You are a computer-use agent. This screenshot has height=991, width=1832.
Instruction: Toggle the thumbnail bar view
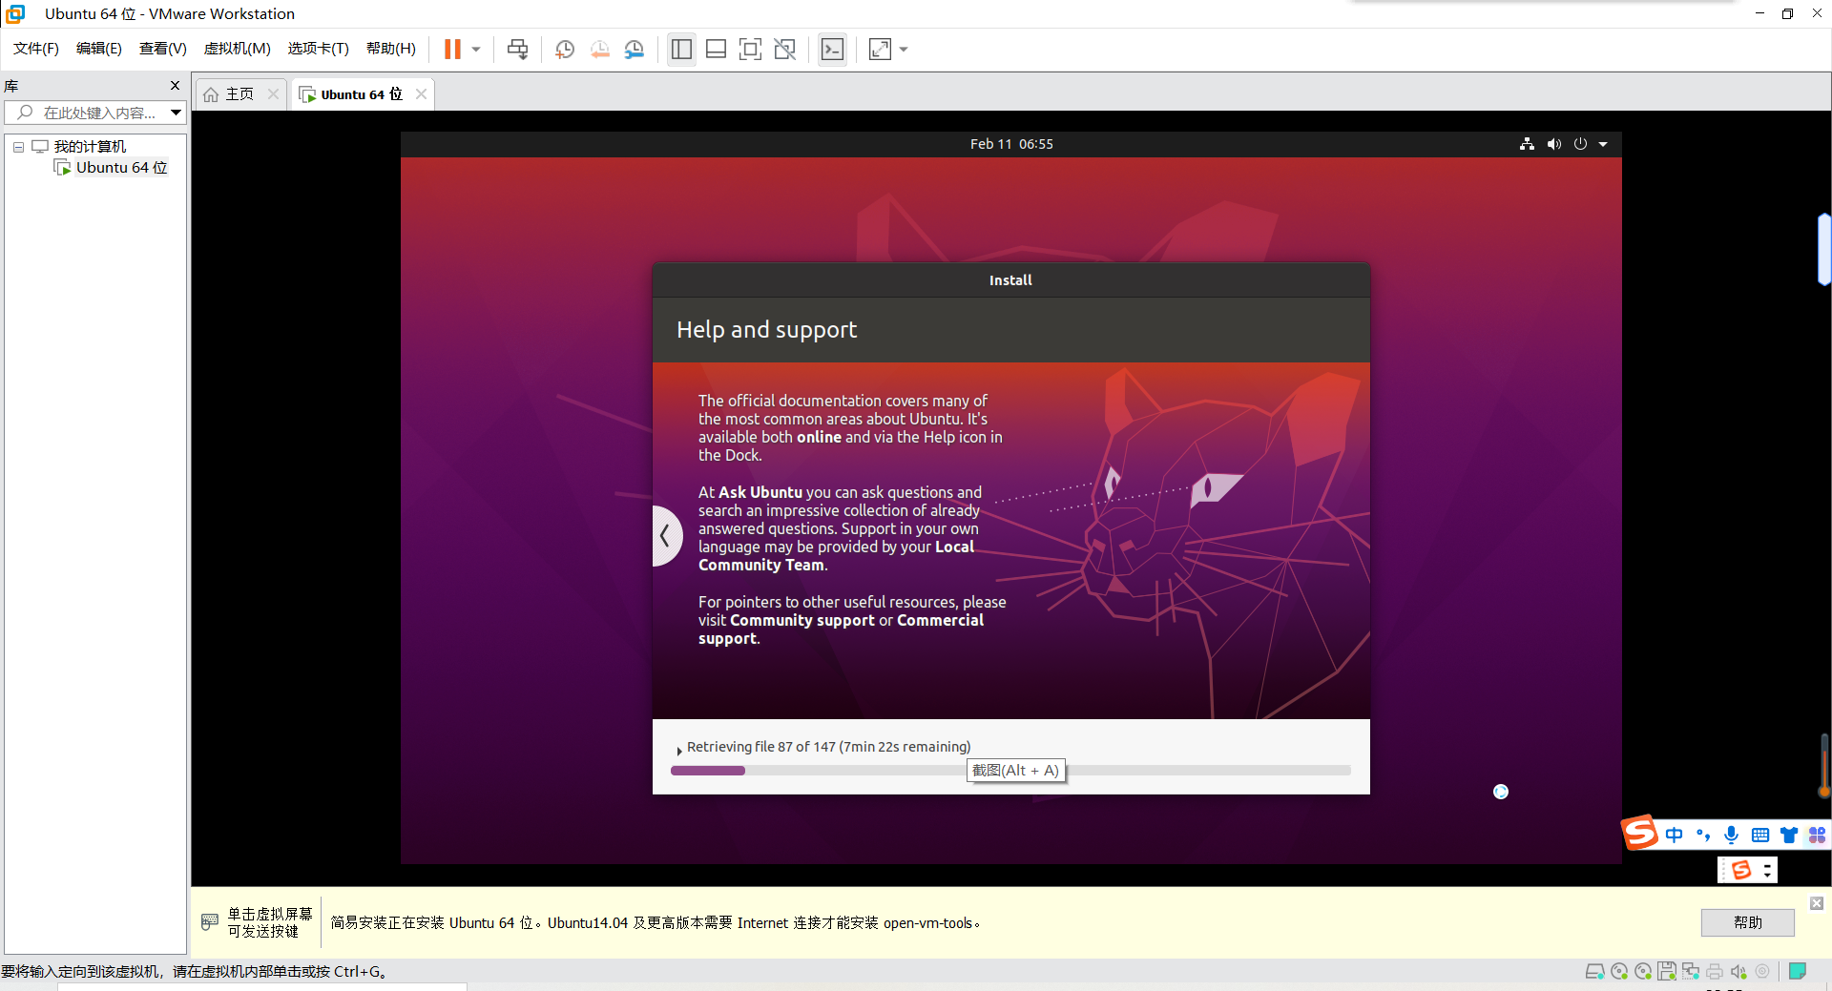(x=716, y=49)
